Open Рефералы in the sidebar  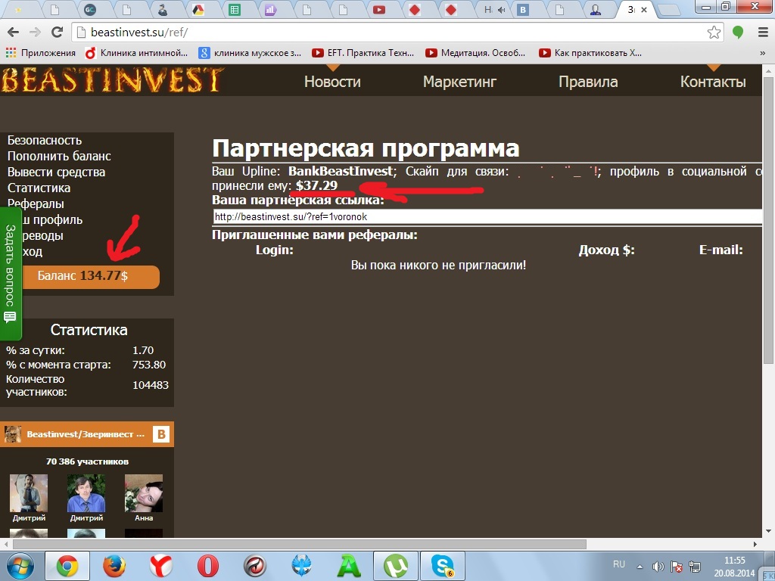(x=36, y=204)
